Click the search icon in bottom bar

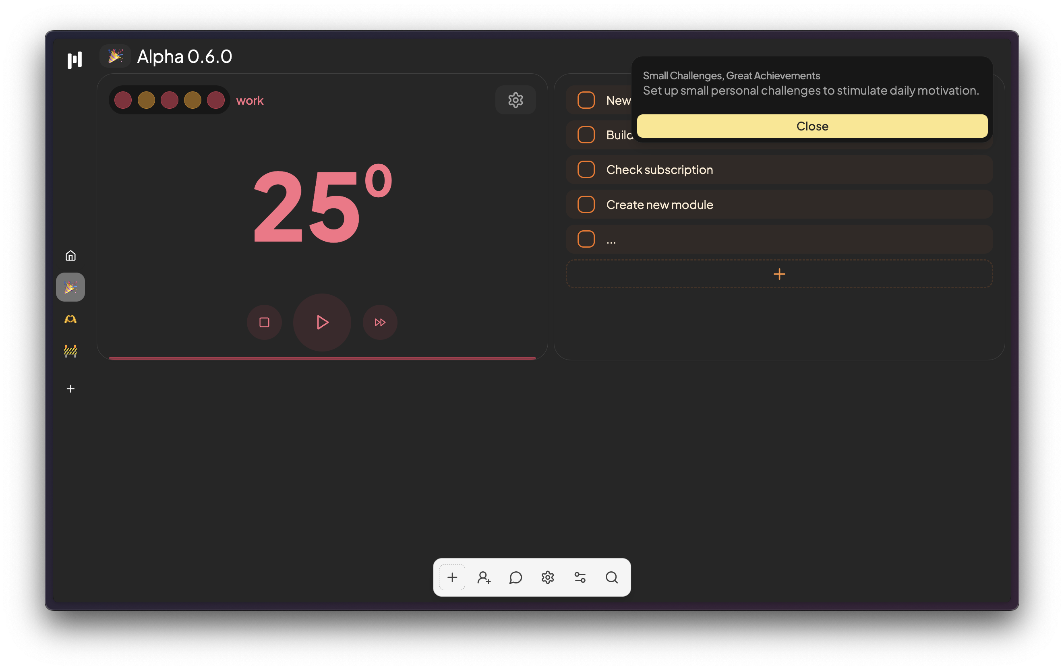[x=611, y=577]
